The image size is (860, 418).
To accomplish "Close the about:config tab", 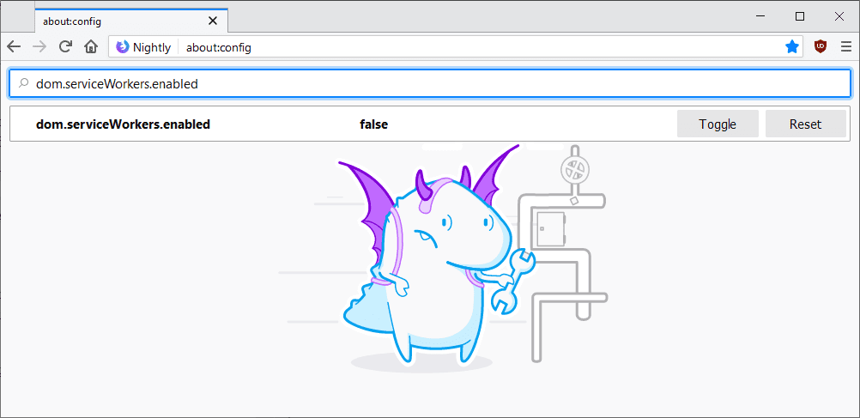I will point(213,21).
